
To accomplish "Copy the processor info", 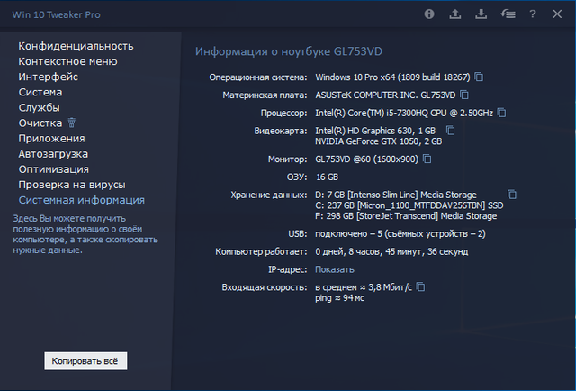I will 501,113.
